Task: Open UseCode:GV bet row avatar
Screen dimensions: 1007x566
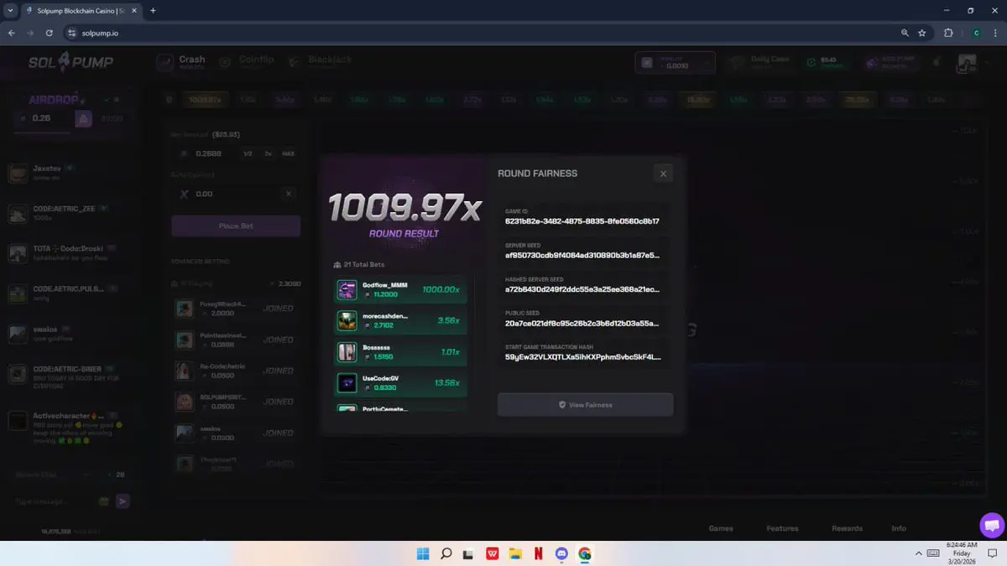Action: [x=347, y=383]
